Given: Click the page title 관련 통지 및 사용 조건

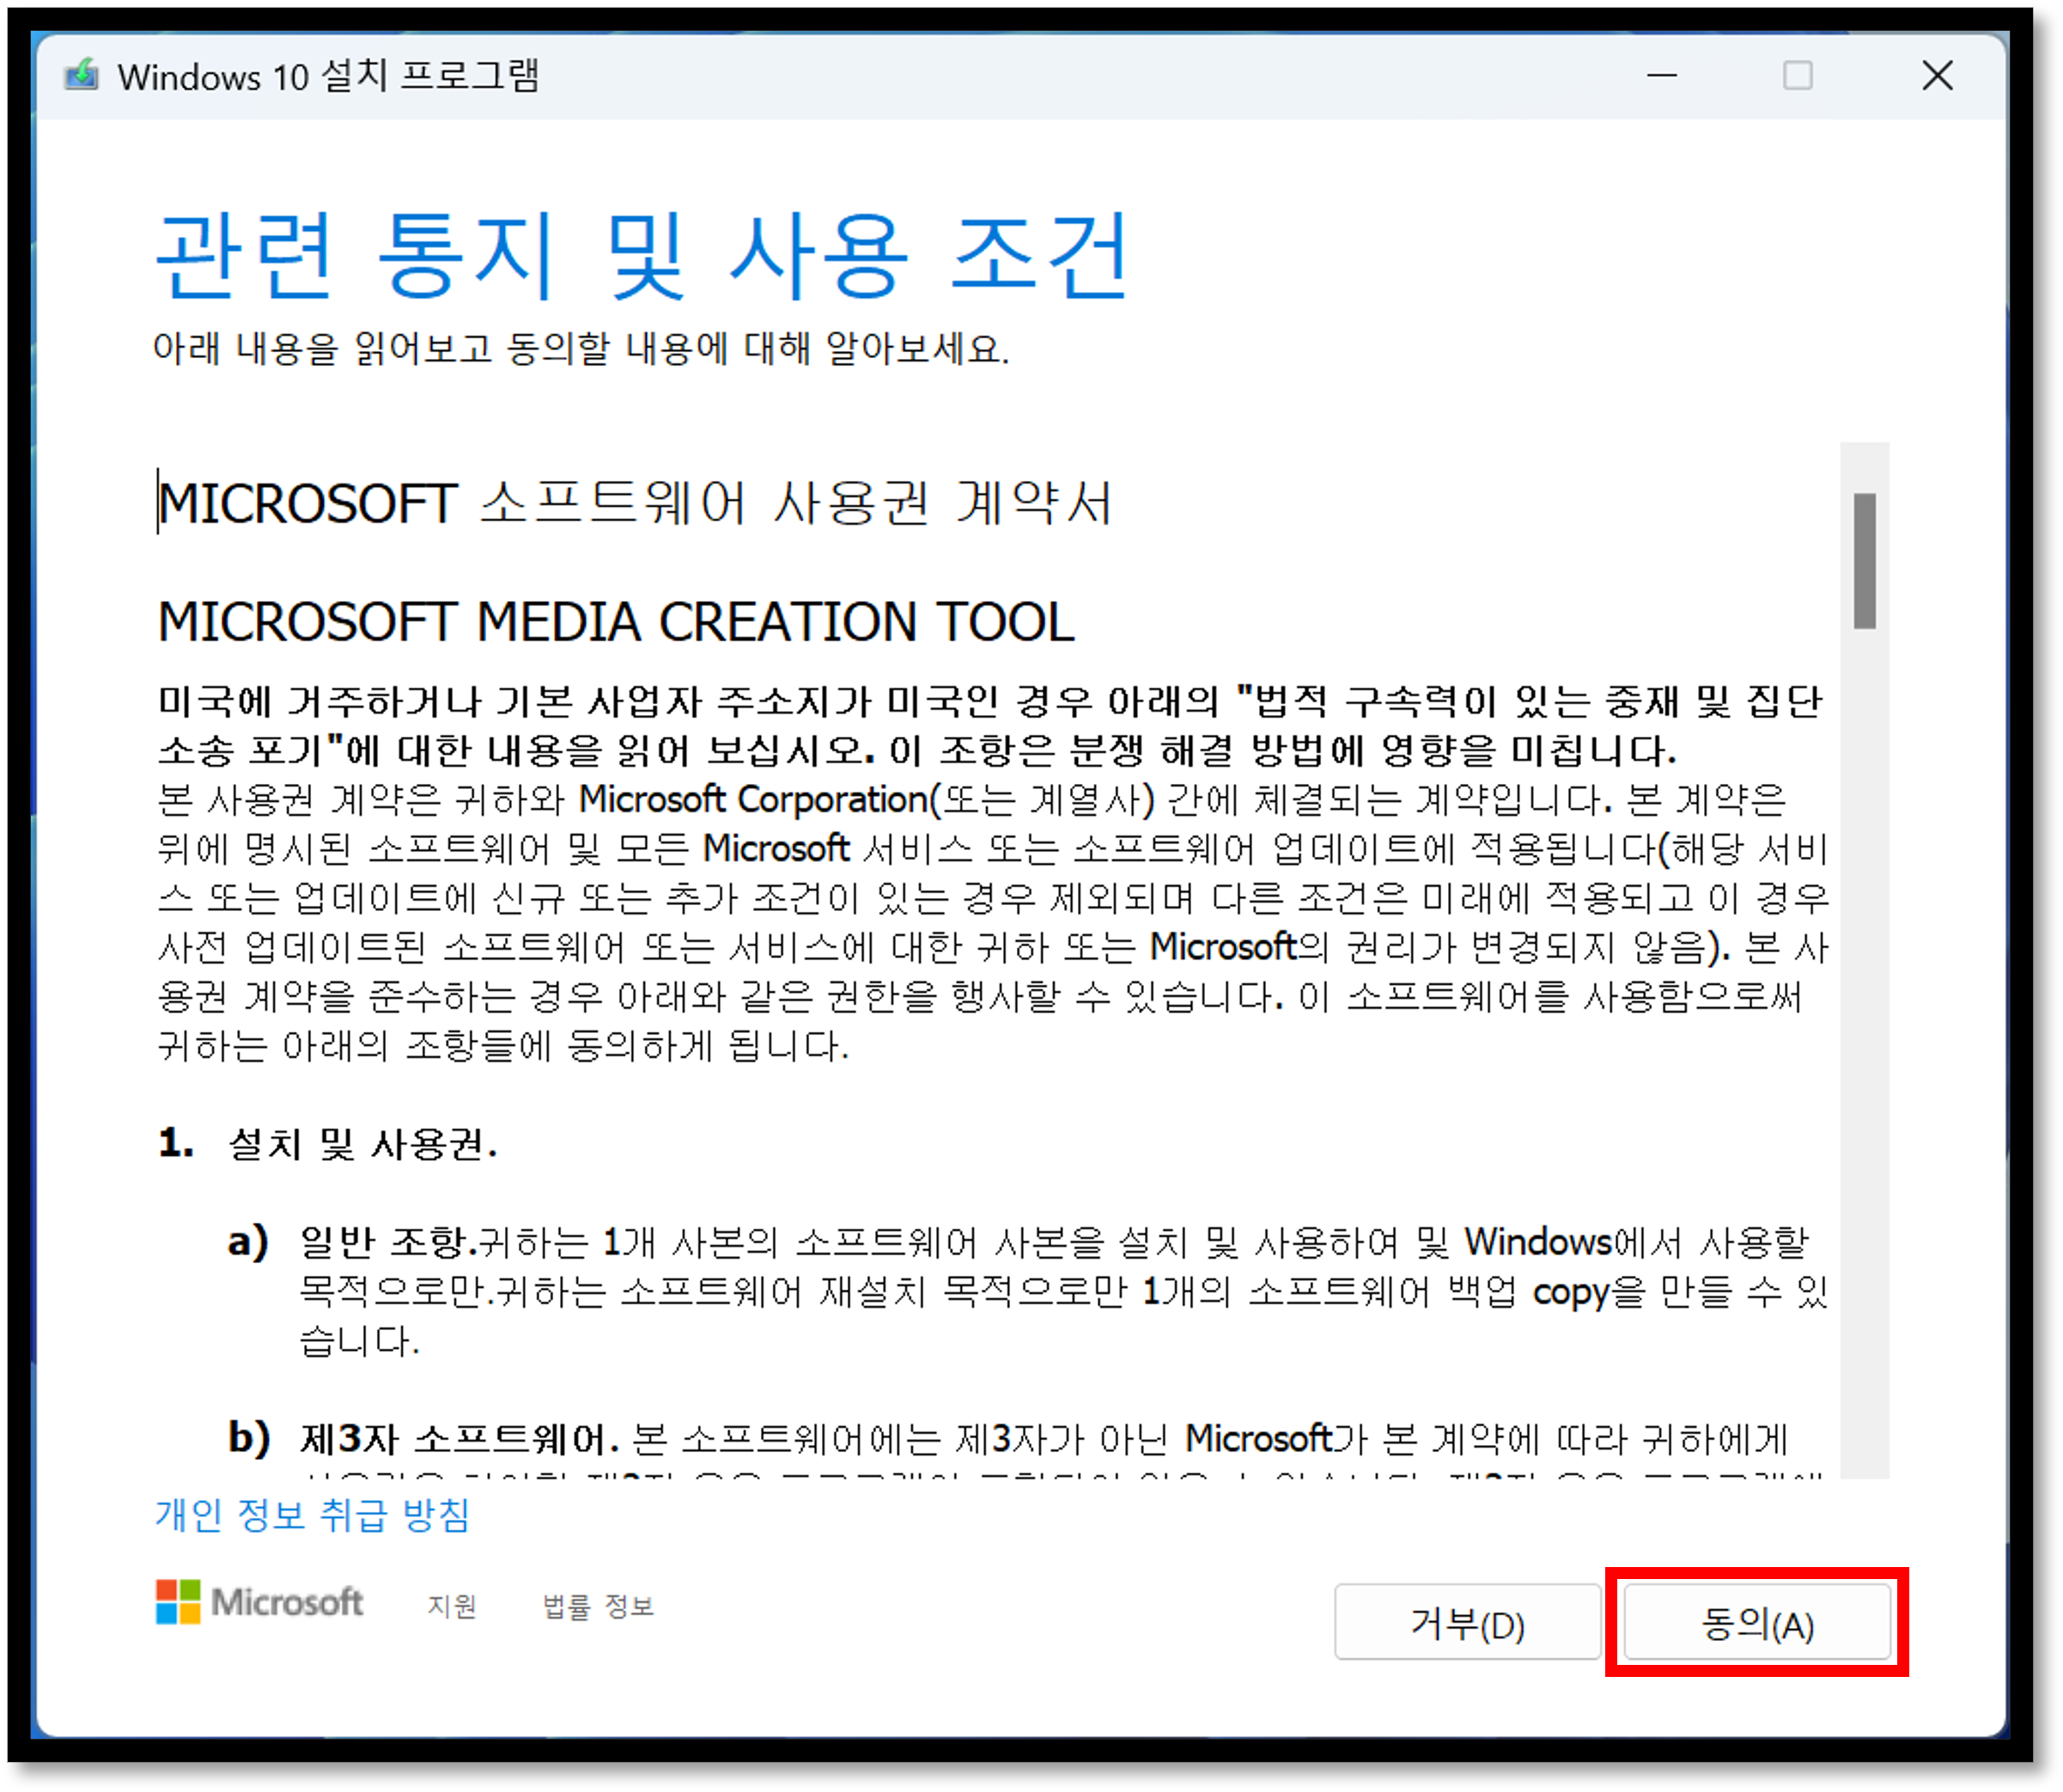Looking at the screenshot, I should pyautogui.click(x=642, y=256).
